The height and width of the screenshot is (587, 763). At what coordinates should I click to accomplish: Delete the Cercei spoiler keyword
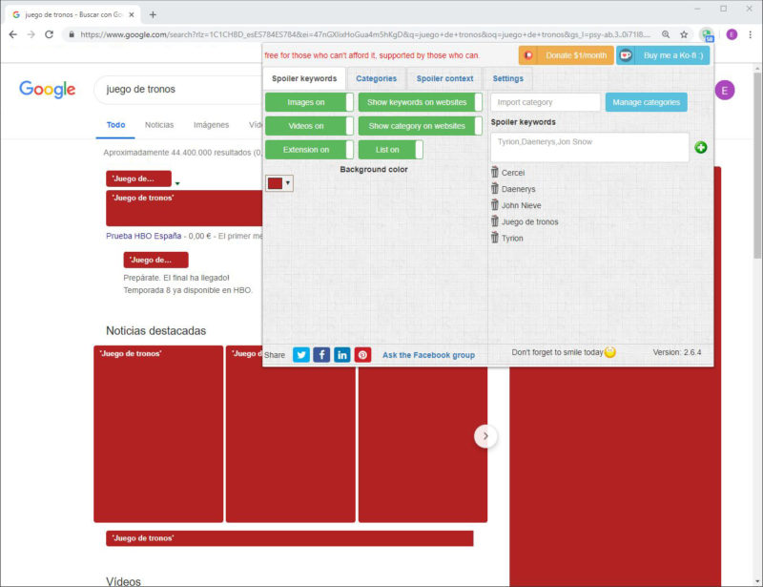[494, 173]
